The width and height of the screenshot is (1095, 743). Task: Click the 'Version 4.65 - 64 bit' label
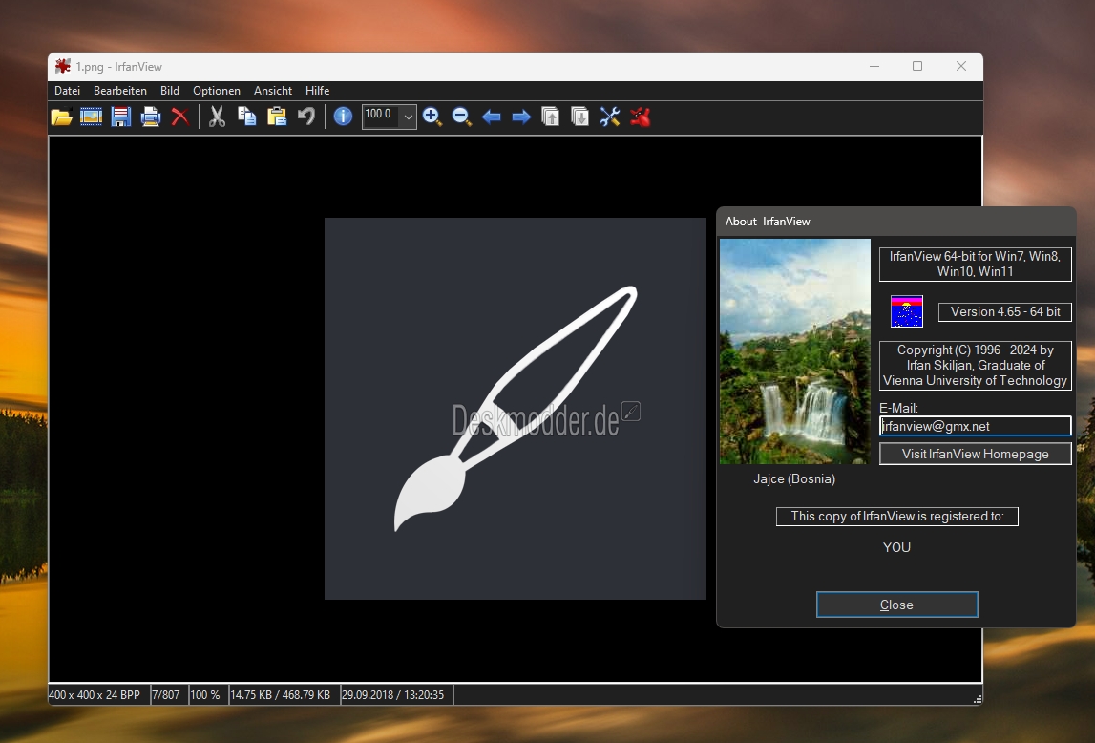1005,311
